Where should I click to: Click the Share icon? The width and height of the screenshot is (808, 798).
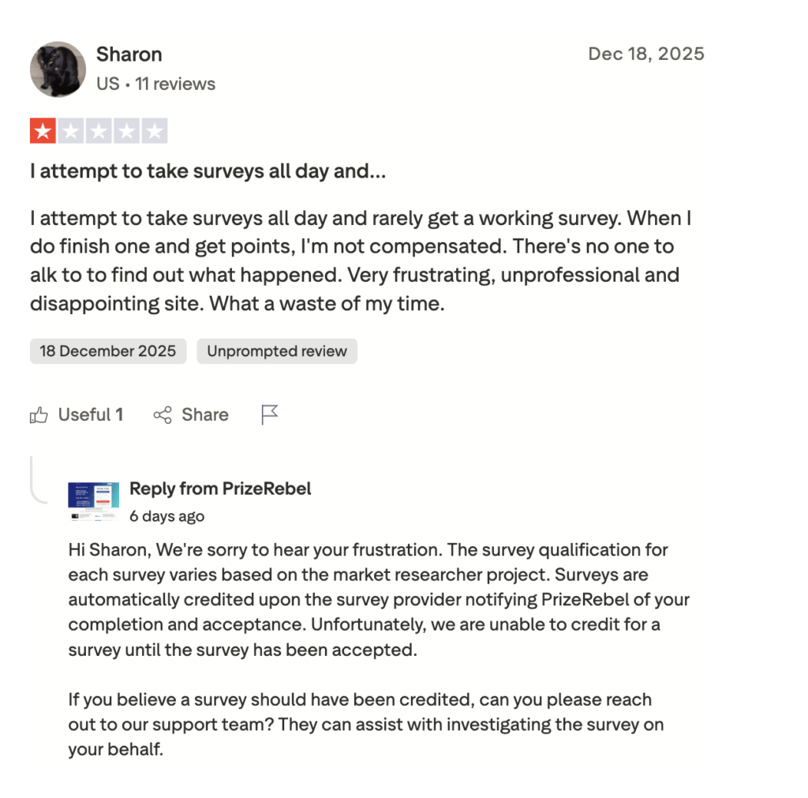pyautogui.click(x=163, y=414)
